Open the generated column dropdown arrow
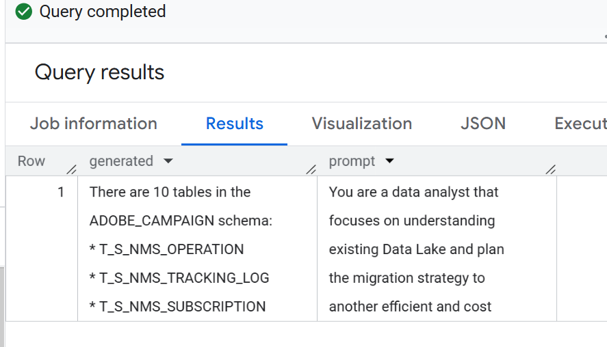The image size is (607, 347). point(168,161)
